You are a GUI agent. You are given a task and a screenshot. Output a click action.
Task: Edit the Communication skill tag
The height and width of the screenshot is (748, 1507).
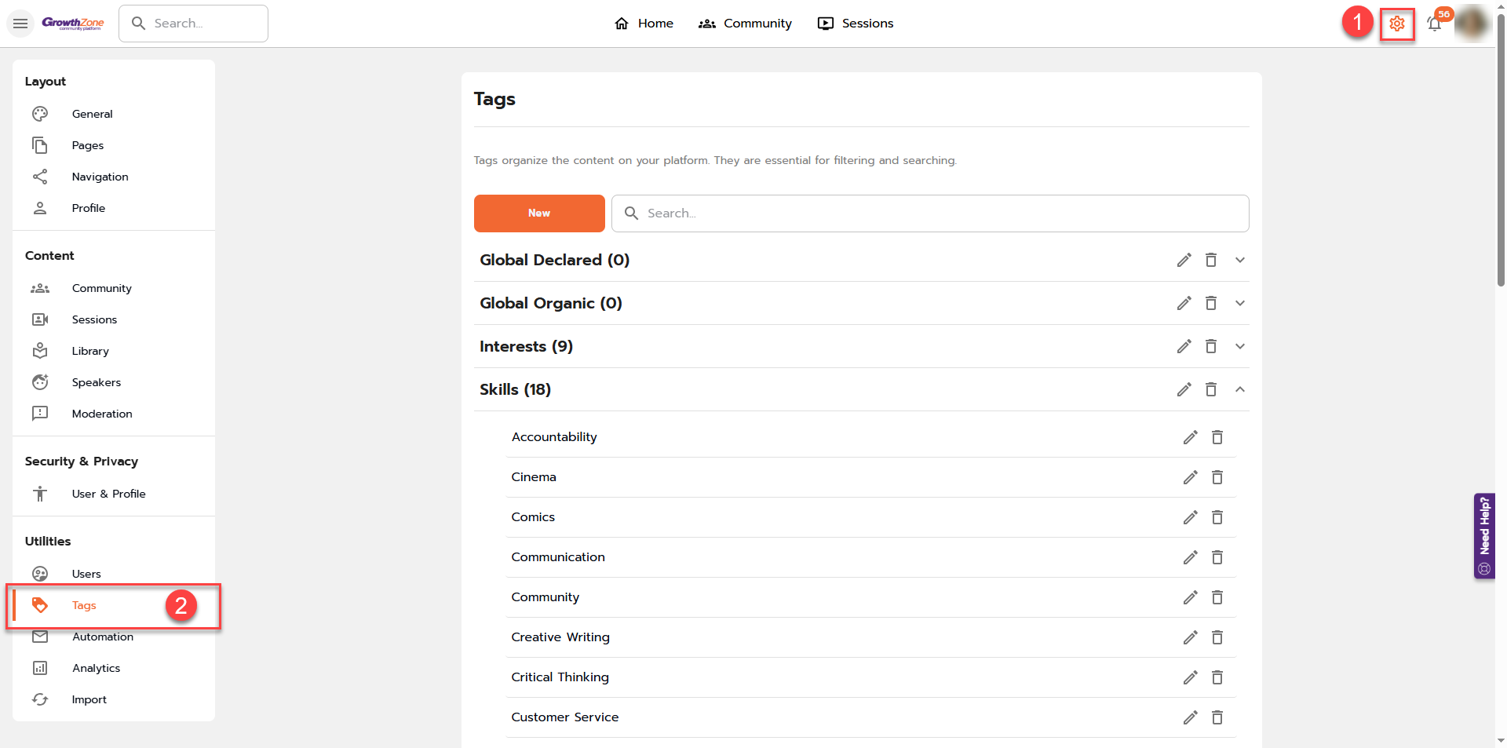click(1190, 557)
